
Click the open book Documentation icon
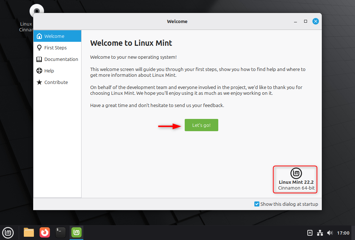pos(39,59)
